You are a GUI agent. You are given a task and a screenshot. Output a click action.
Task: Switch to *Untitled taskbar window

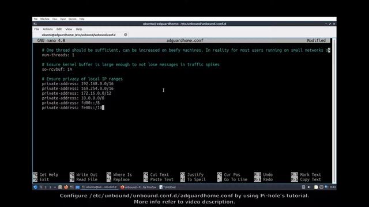click(168, 187)
